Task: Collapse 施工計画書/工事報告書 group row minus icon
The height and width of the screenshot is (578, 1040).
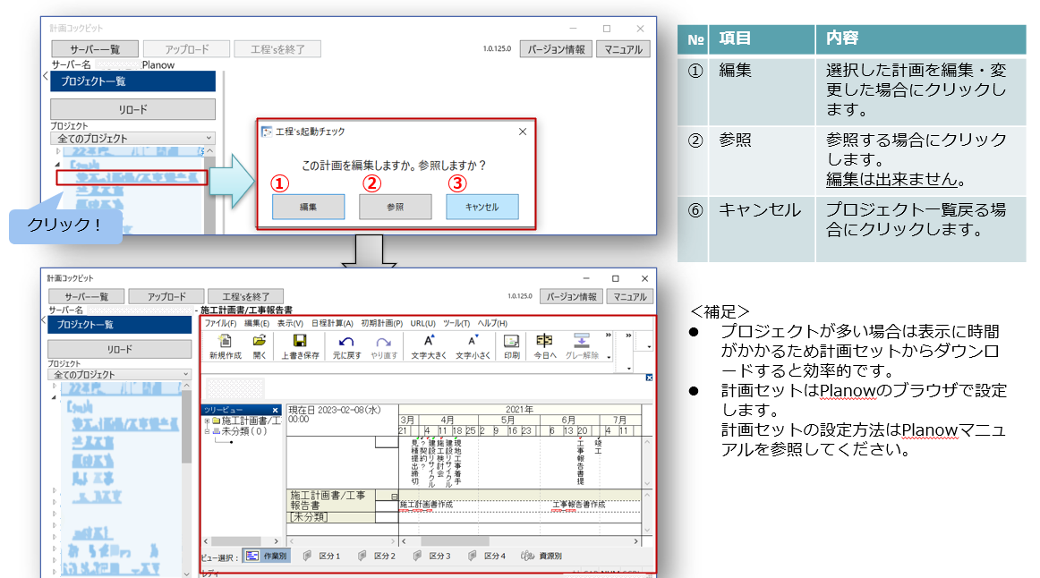Action: (394, 497)
